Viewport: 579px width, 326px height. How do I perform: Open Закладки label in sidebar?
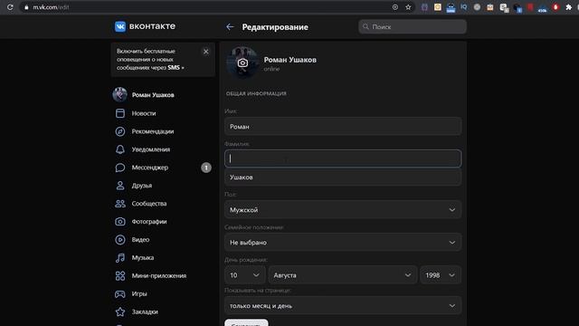click(x=145, y=312)
